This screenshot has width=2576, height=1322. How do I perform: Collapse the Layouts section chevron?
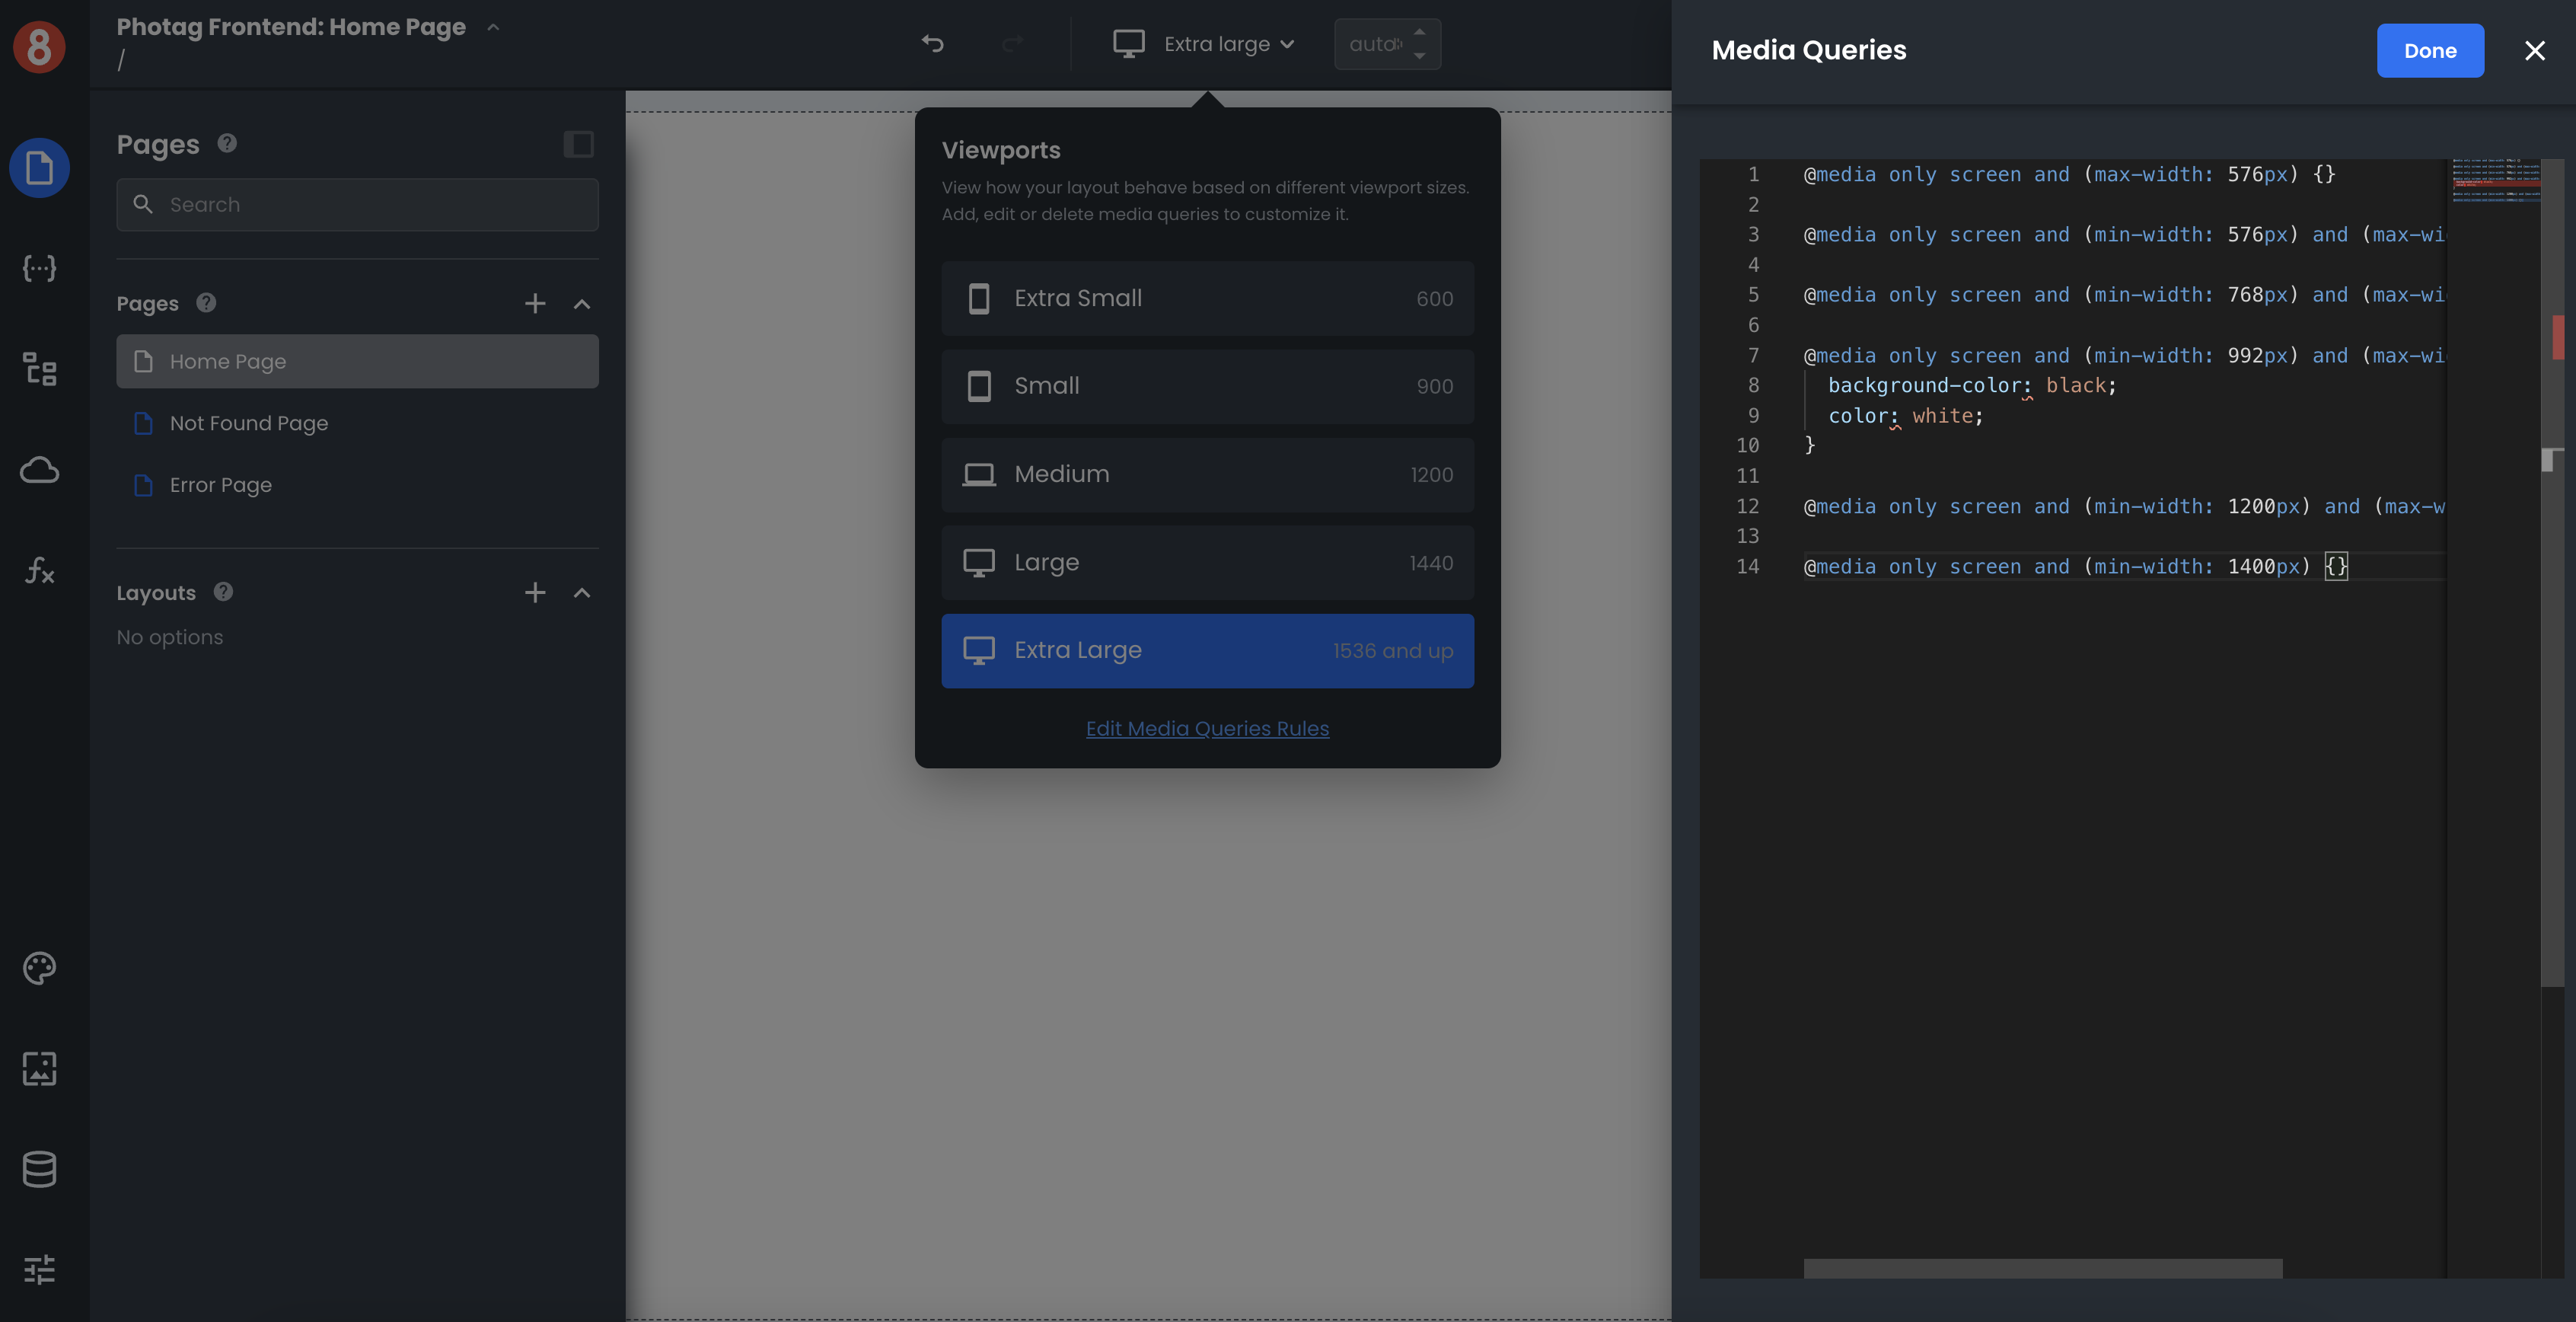(x=582, y=592)
